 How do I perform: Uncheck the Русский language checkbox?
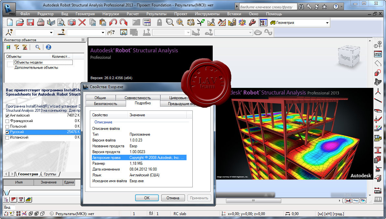[7, 132]
